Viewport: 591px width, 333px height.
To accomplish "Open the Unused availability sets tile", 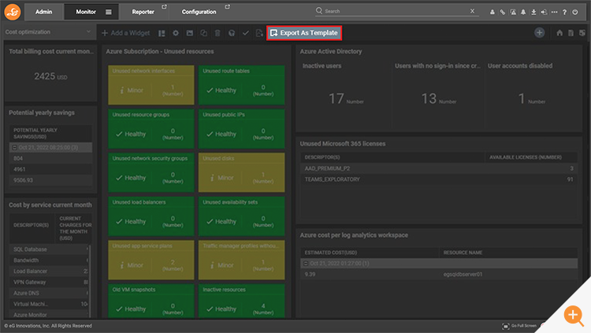I will [x=242, y=216].
